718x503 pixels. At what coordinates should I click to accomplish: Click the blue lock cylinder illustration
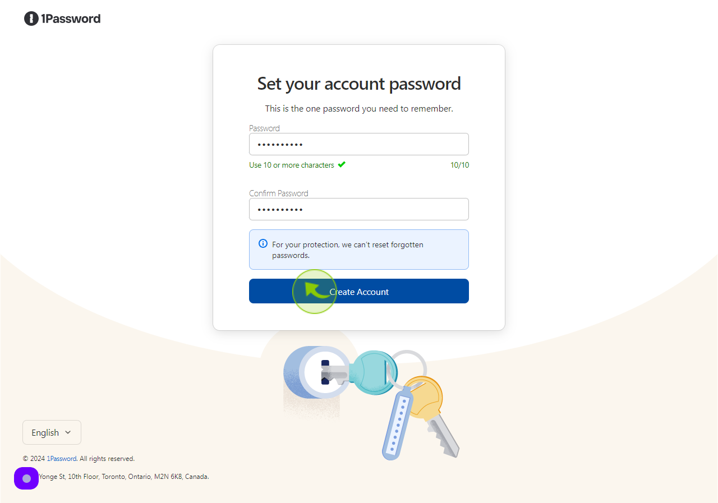[x=312, y=372]
